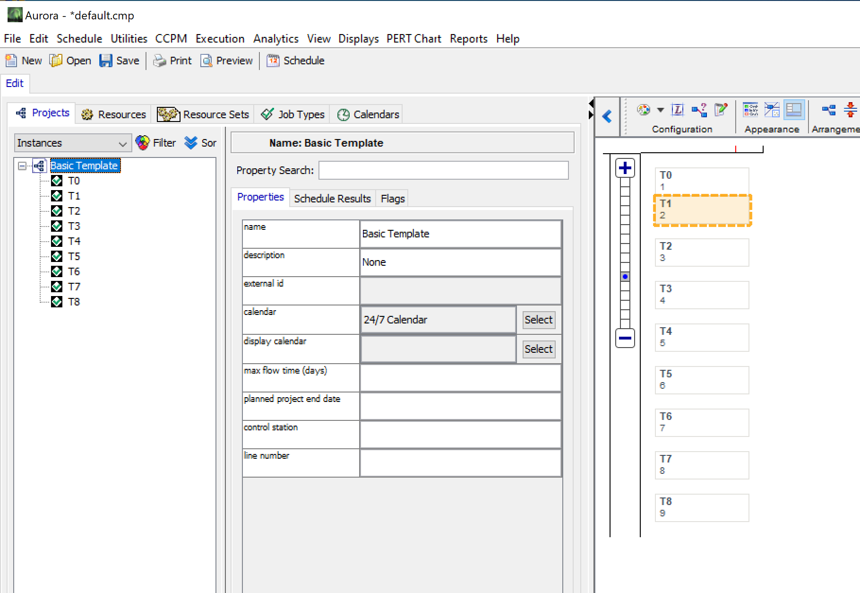The height and width of the screenshot is (593, 860).
Task: Click the pencil edit notes icon
Action: click(x=721, y=110)
